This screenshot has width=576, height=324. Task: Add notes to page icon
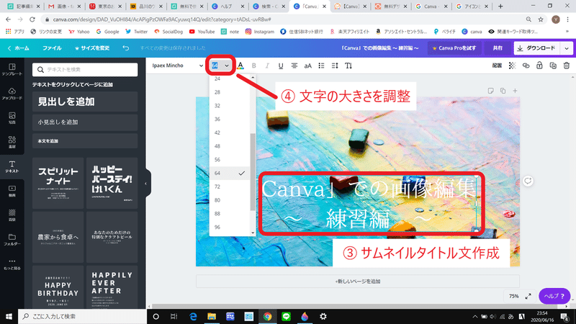(490, 91)
